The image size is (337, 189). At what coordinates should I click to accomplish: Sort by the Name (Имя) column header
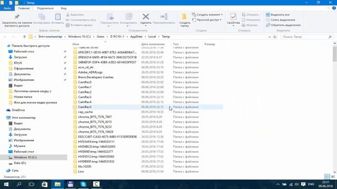click(76, 44)
